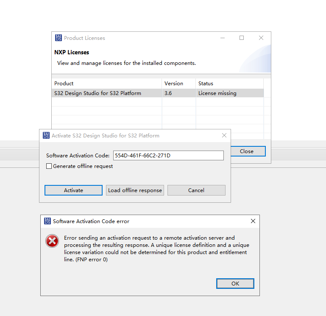326x316 pixels.
Task: Click Load offline response button
Action: (135, 190)
